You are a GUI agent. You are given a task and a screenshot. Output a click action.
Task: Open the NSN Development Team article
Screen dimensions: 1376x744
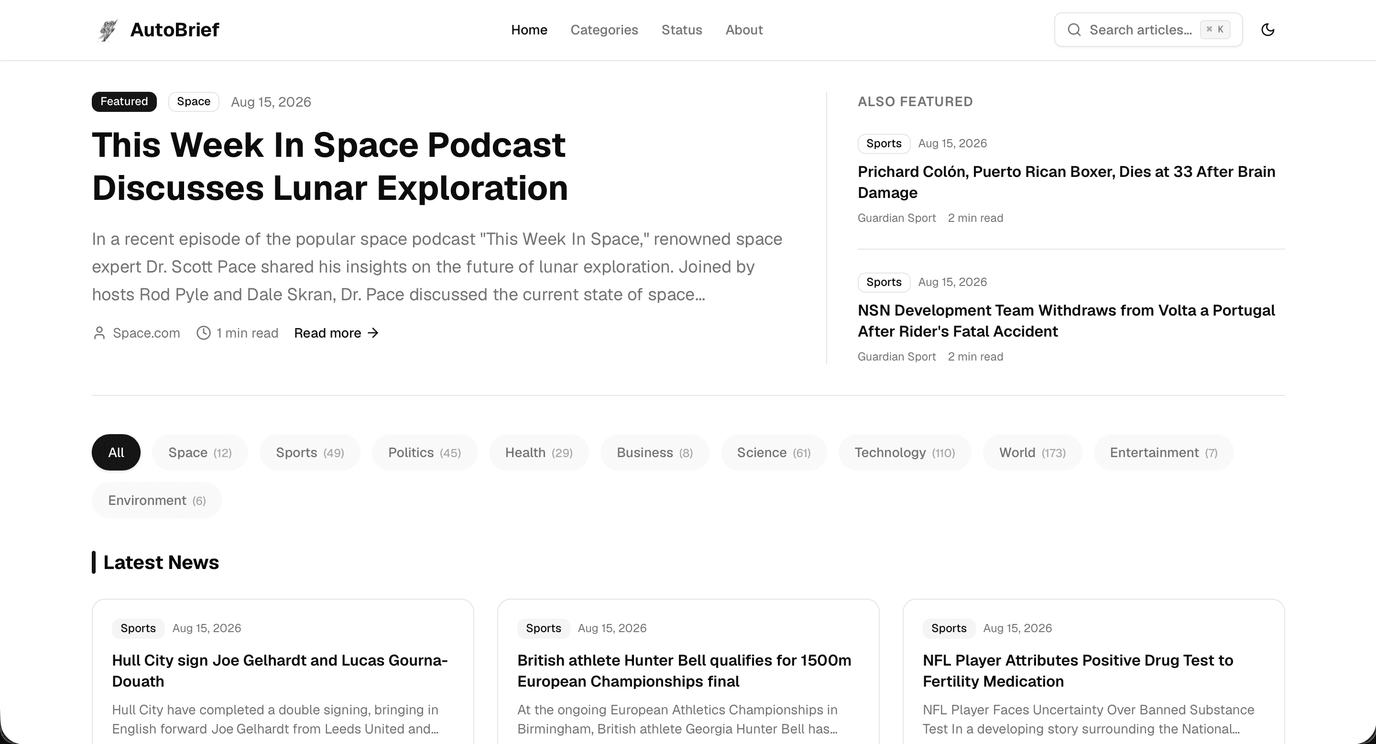click(x=1066, y=320)
